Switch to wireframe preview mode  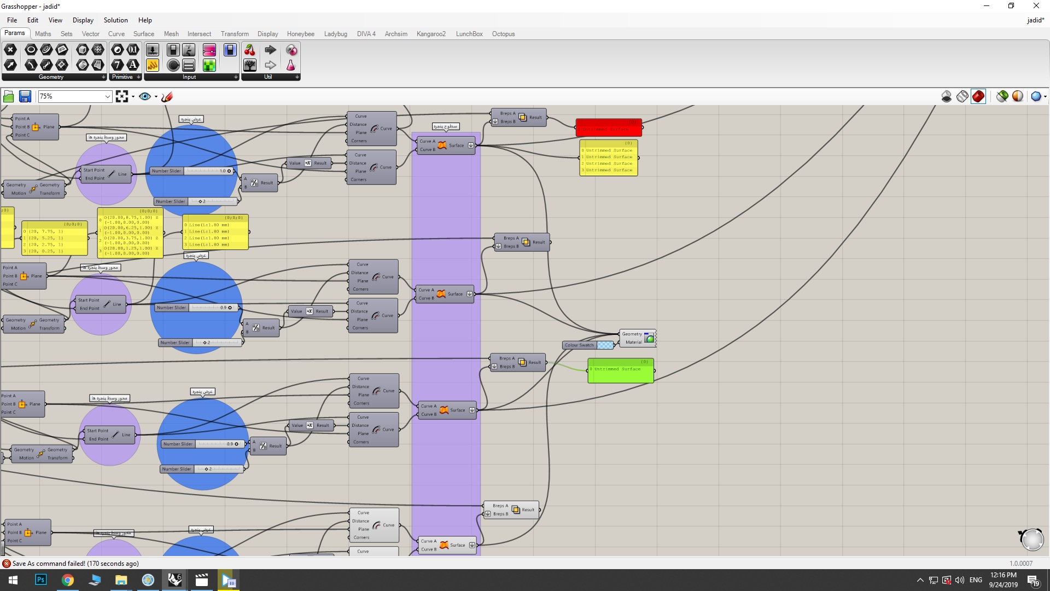962,97
